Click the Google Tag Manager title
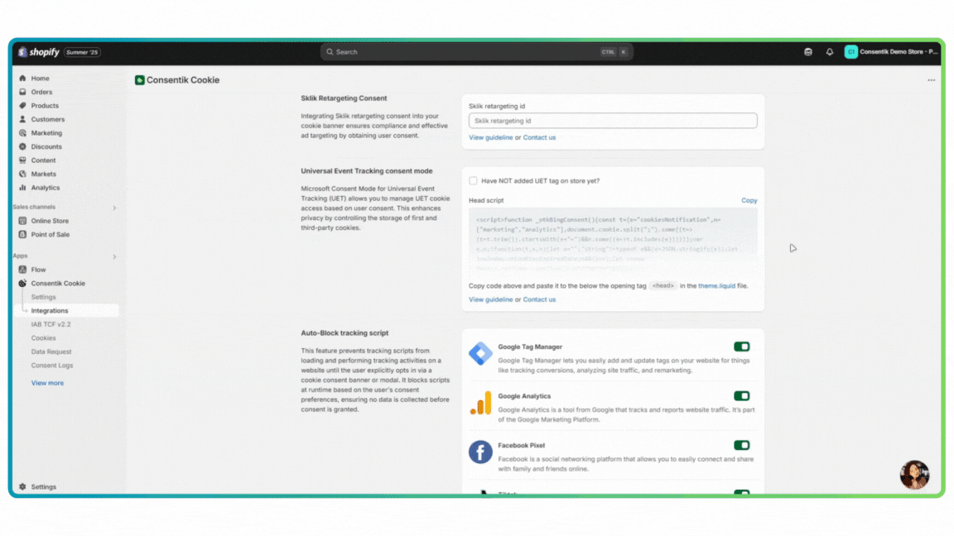The width and height of the screenshot is (954, 536). [x=530, y=347]
